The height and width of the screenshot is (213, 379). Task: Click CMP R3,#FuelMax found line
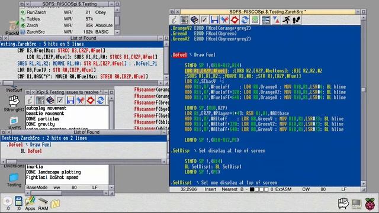[62, 50]
